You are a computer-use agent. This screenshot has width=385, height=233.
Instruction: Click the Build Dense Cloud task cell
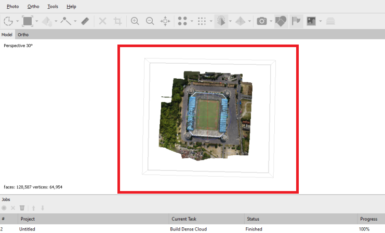pyautogui.click(x=188, y=229)
